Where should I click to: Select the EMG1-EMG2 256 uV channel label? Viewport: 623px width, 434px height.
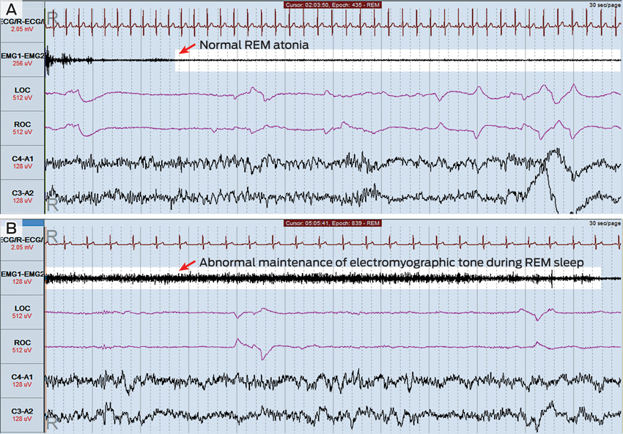(x=22, y=59)
